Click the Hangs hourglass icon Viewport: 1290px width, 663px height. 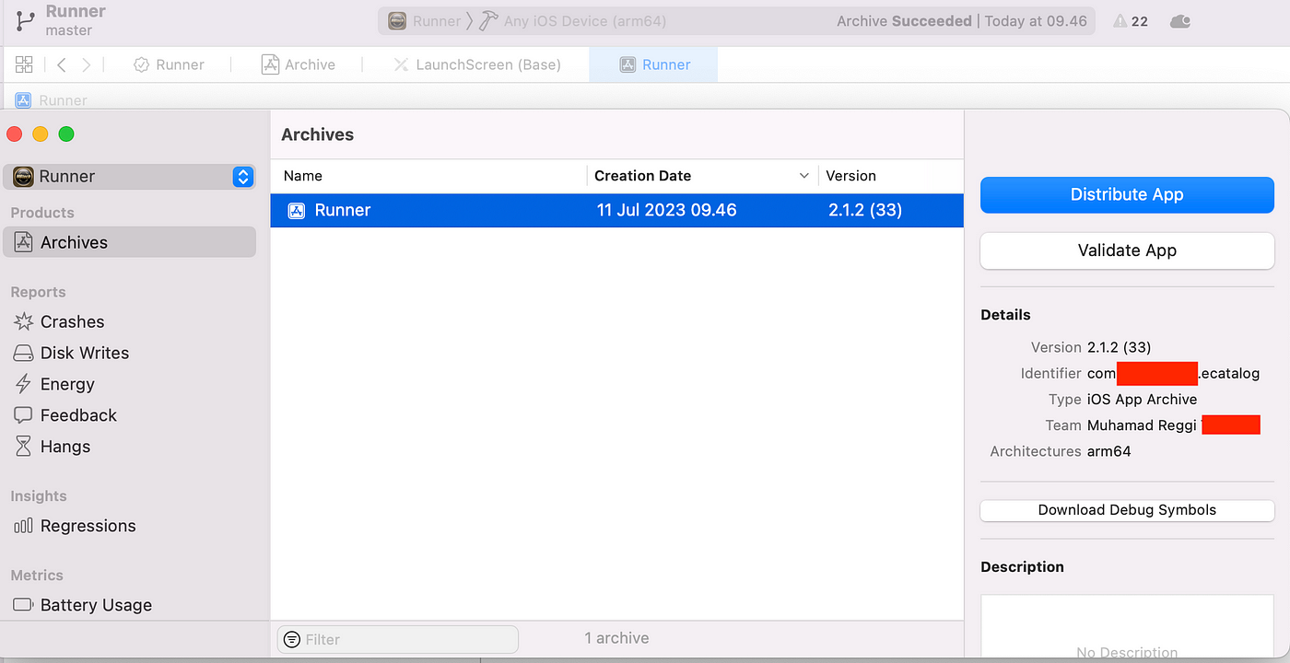(23, 447)
